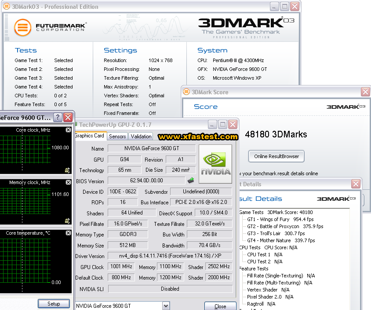Viewport: 371px width, 310px height.
Task: Select the Vertex Shader result row
Action: tap(268, 290)
